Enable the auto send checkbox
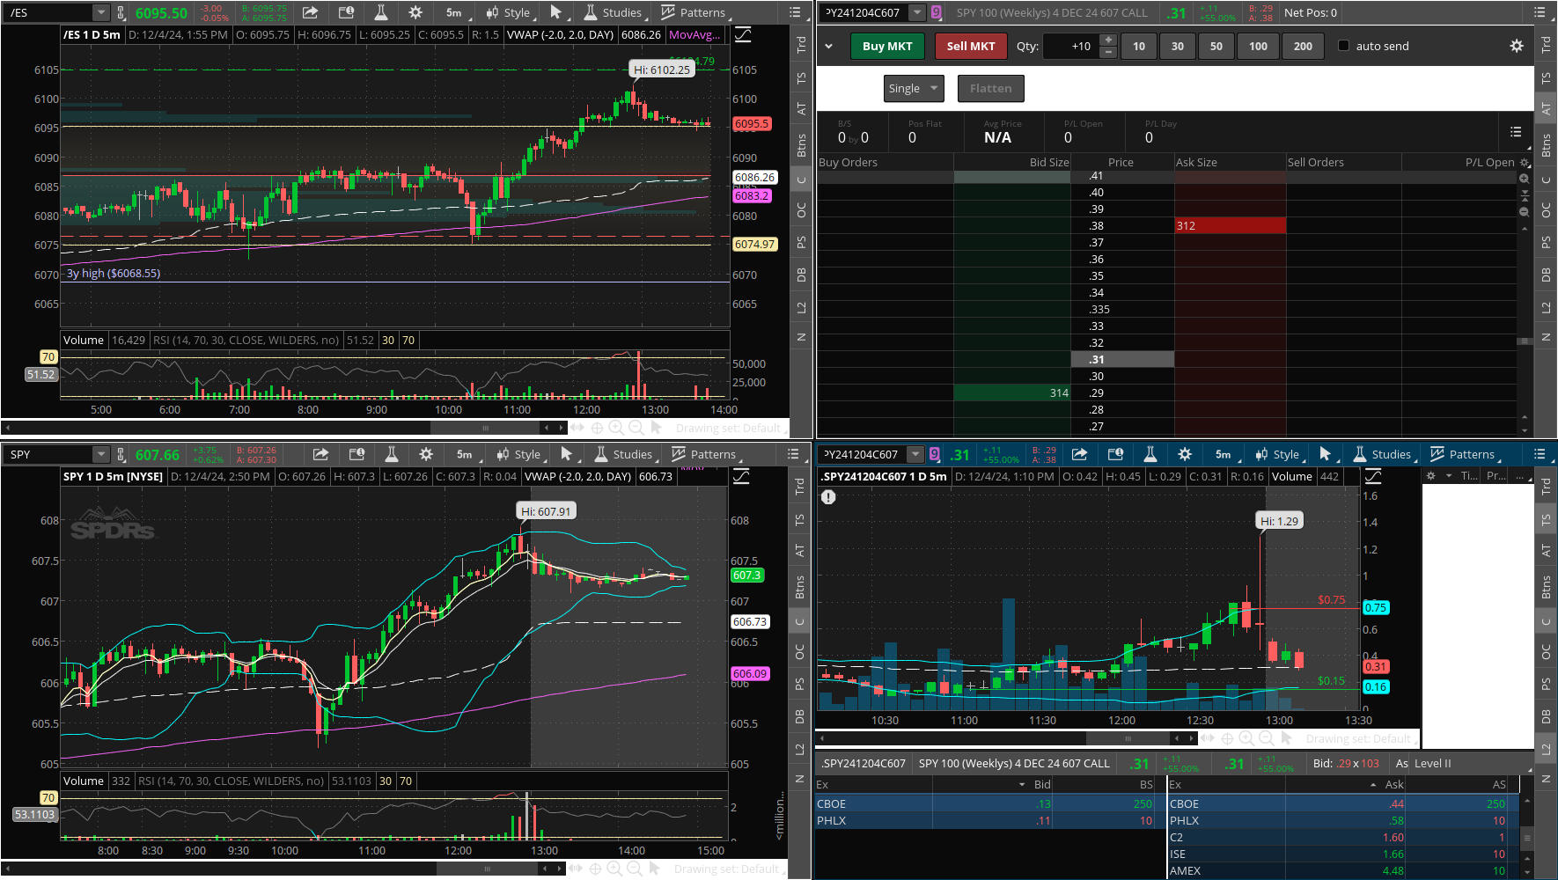The width and height of the screenshot is (1558, 880). [1343, 46]
